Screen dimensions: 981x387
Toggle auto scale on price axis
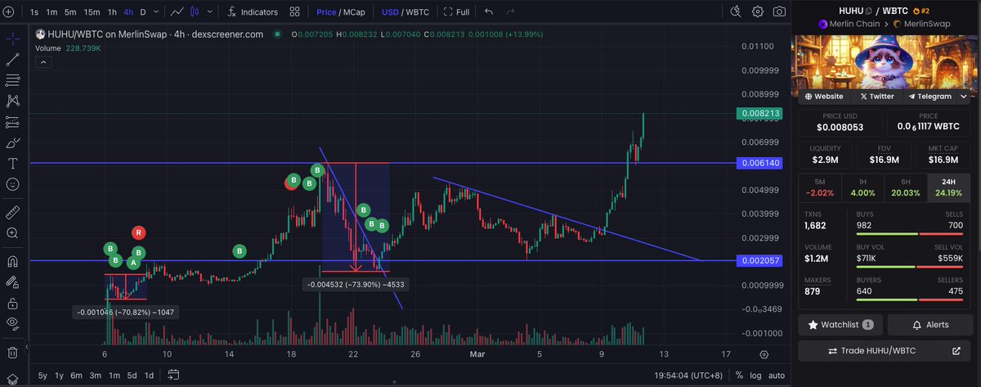[777, 376]
